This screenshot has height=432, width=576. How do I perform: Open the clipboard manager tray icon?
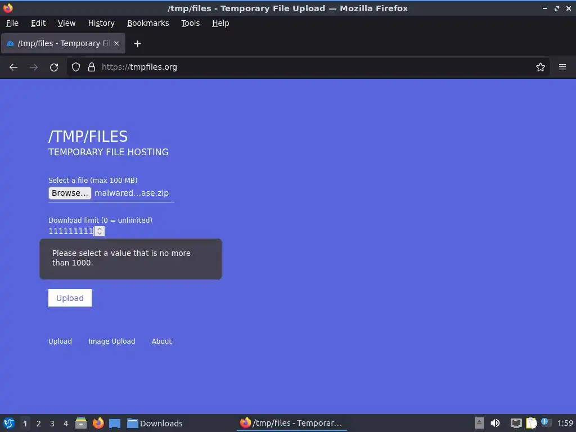531,423
